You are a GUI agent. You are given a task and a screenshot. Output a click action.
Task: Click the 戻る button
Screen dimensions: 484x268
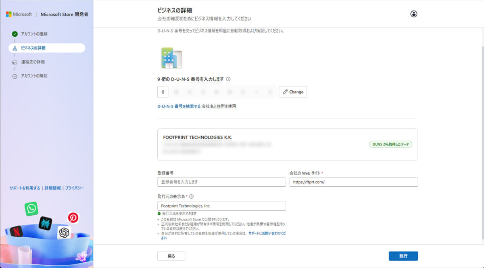[x=171, y=256]
